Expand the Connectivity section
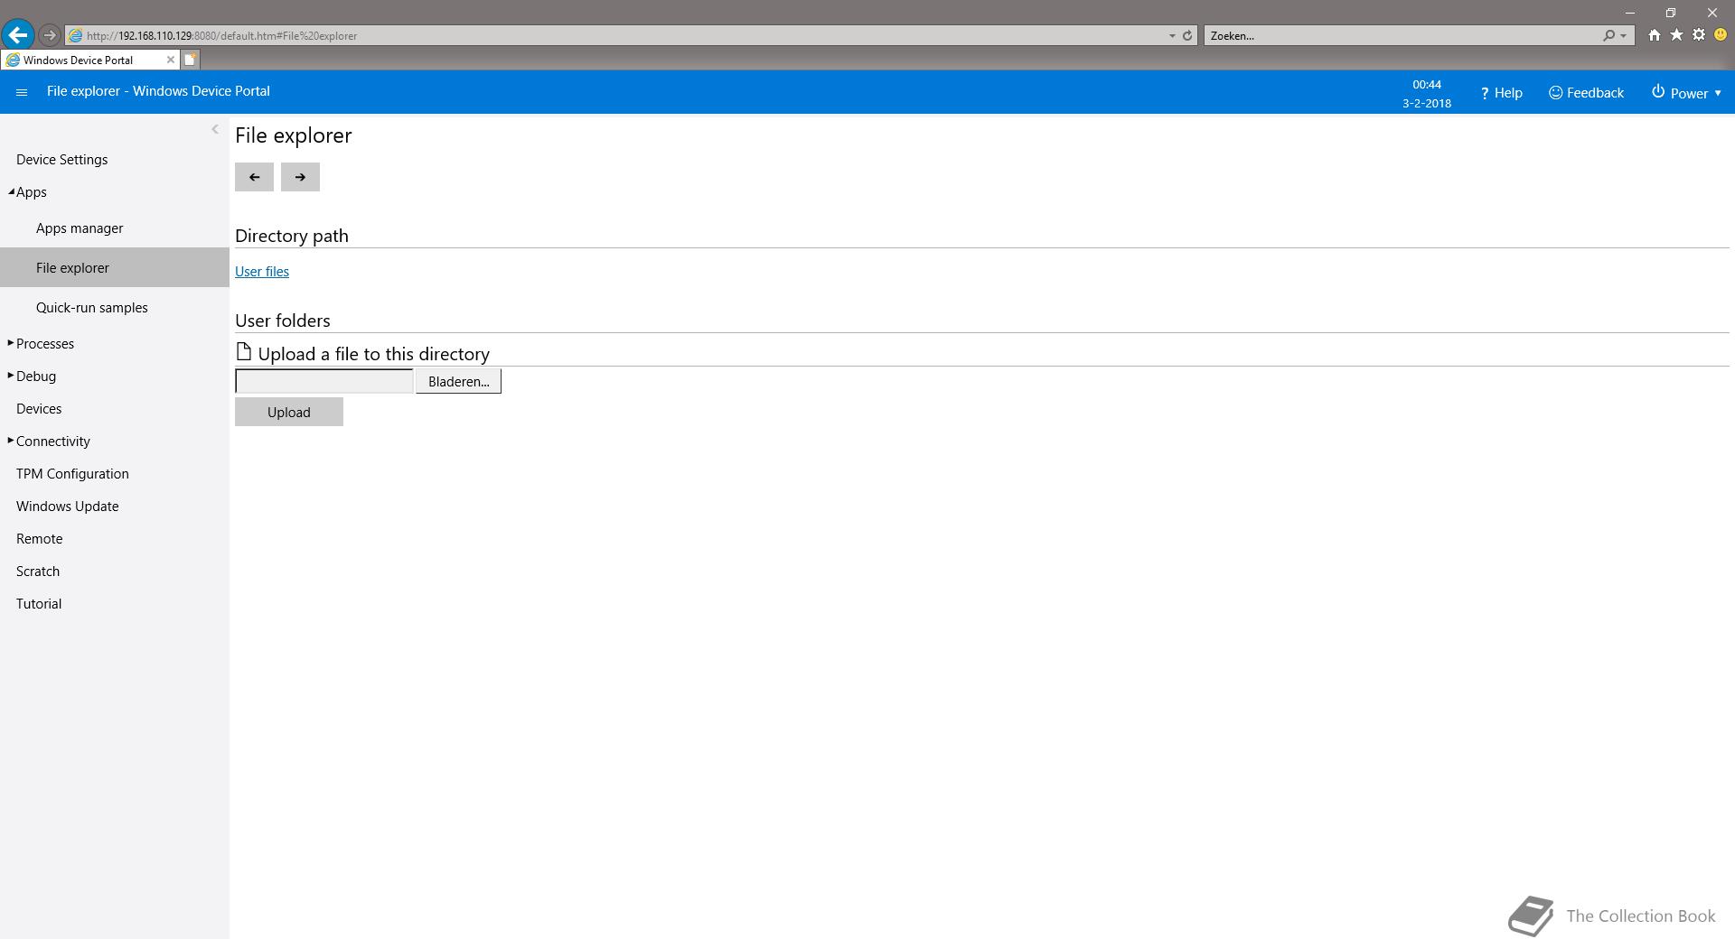The image size is (1735, 939). (x=11, y=441)
